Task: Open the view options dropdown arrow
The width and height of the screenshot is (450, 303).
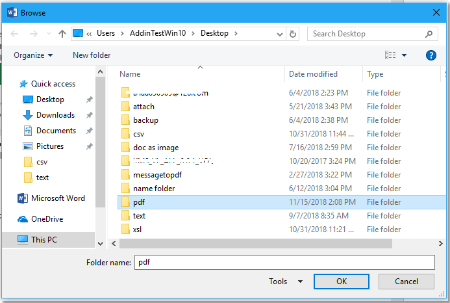Action: [405, 55]
